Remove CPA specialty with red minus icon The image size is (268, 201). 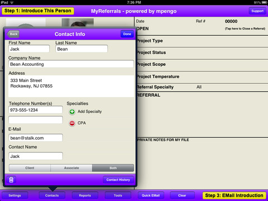coord(72,123)
